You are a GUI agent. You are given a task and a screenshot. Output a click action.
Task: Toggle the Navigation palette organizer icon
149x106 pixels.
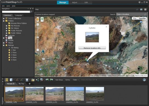click(x=6, y=80)
